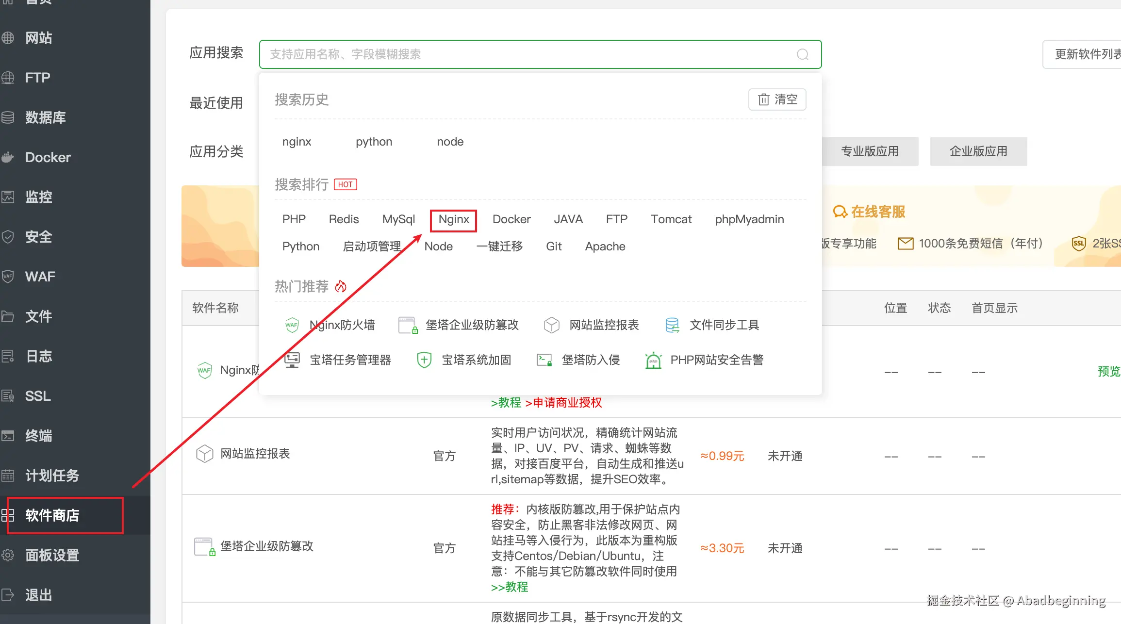Click the python search history entry
The height and width of the screenshot is (624, 1121).
pyautogui.click(x=374, y=142)
